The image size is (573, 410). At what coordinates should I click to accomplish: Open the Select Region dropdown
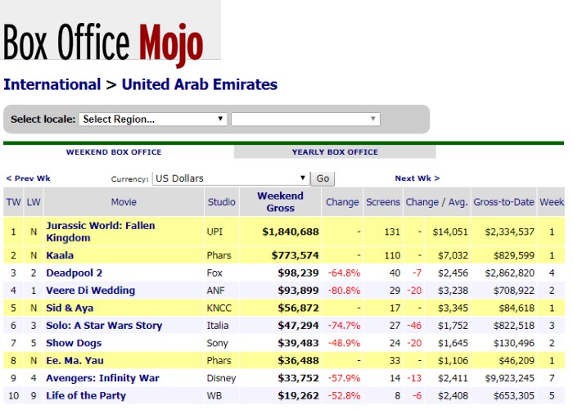coord(153,119)
